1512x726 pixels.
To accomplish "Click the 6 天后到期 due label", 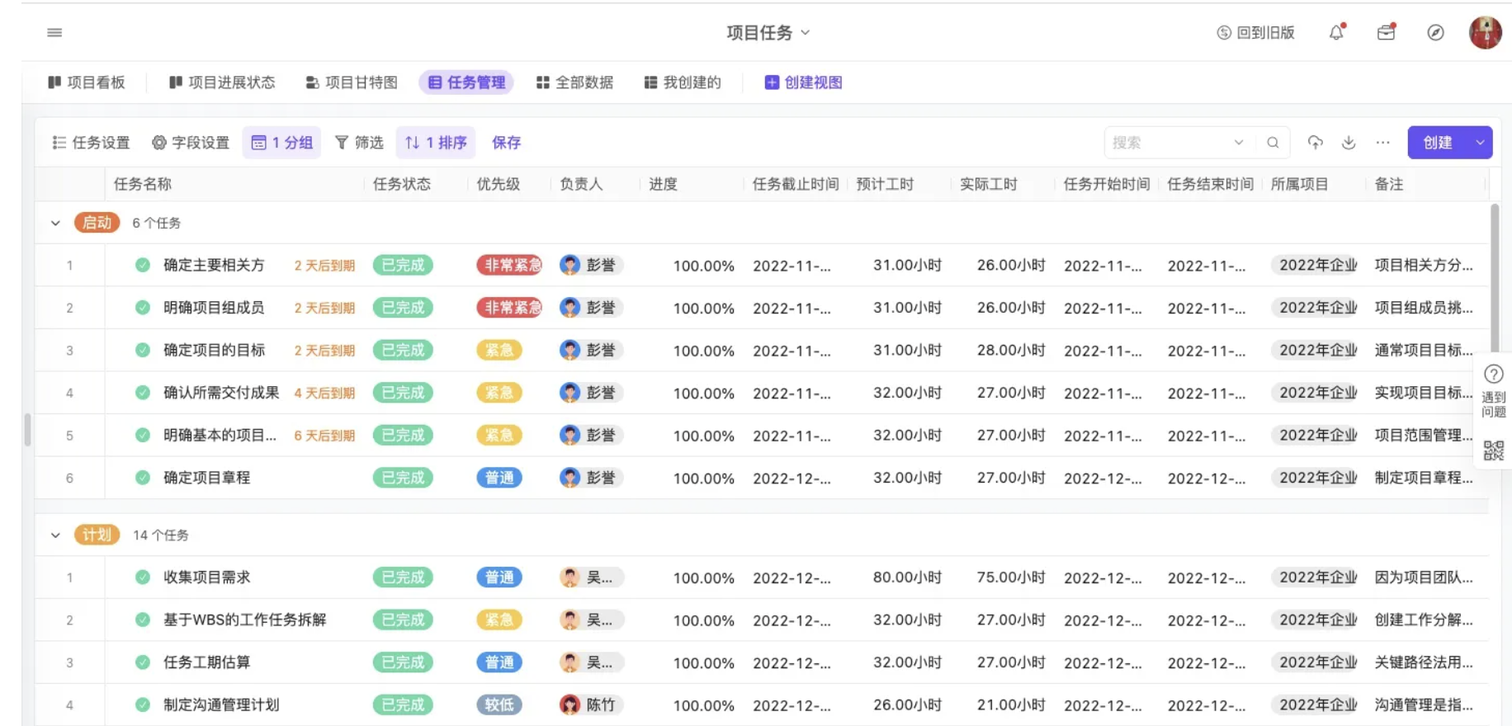I will [x=324, y=436].
